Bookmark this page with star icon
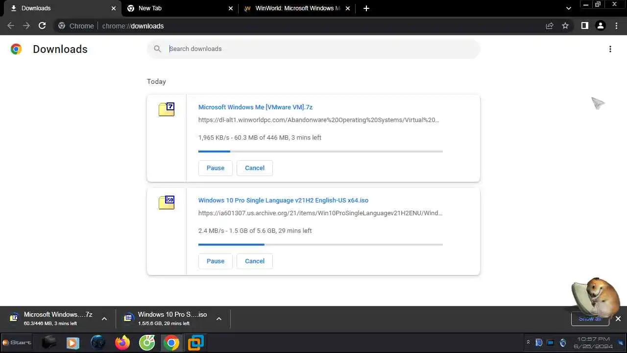 tap(565, 26)
